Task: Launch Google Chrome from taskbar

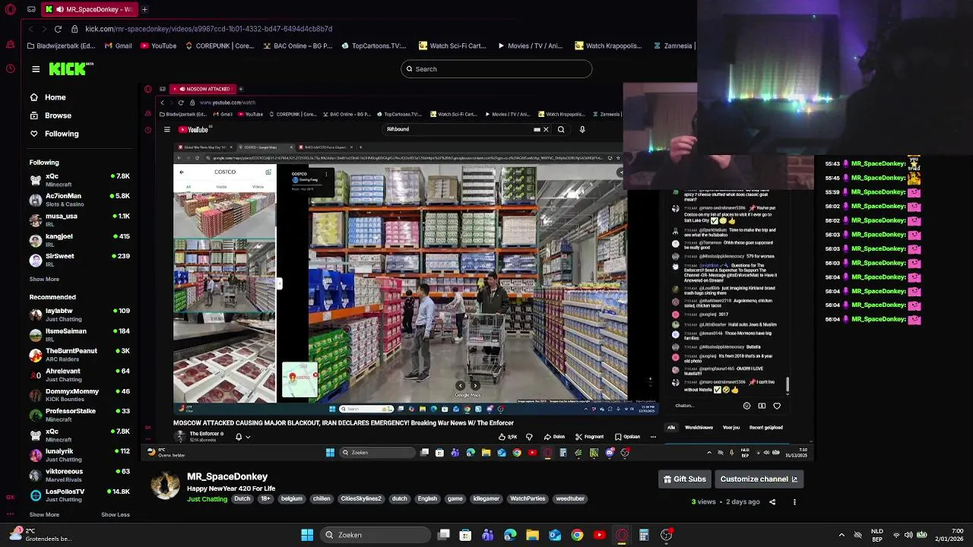Action: (577, 535)
